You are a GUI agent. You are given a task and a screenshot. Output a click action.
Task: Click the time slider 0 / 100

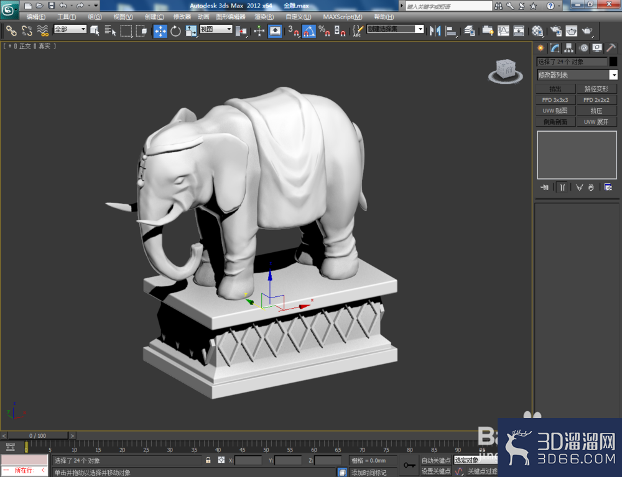[38, 435]
